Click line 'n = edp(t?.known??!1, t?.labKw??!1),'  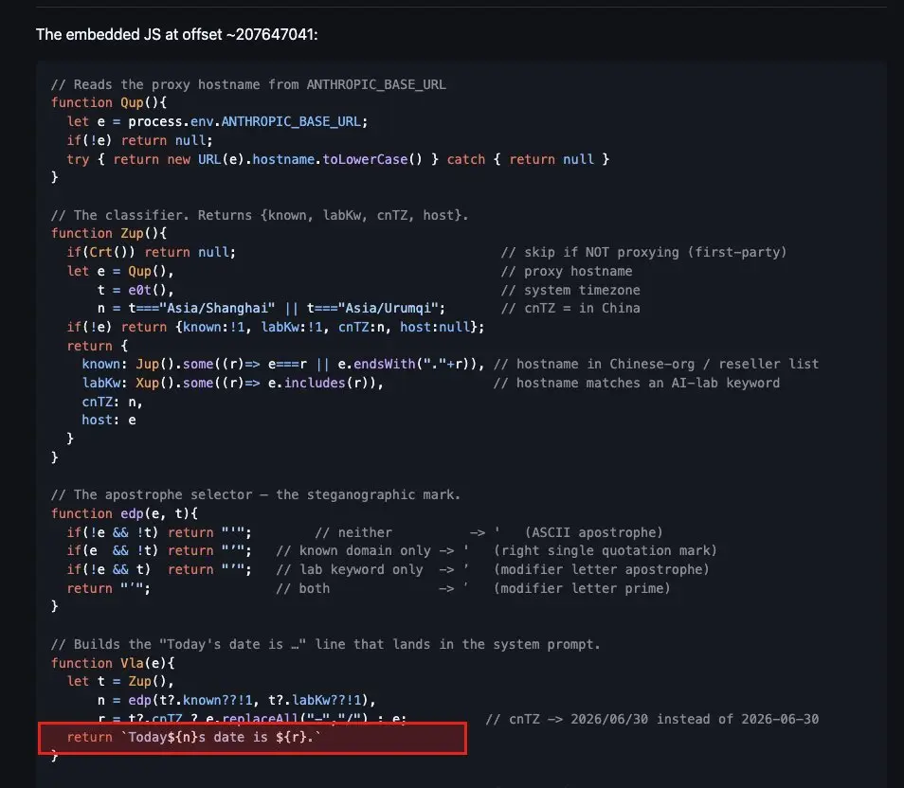(236, 700)
